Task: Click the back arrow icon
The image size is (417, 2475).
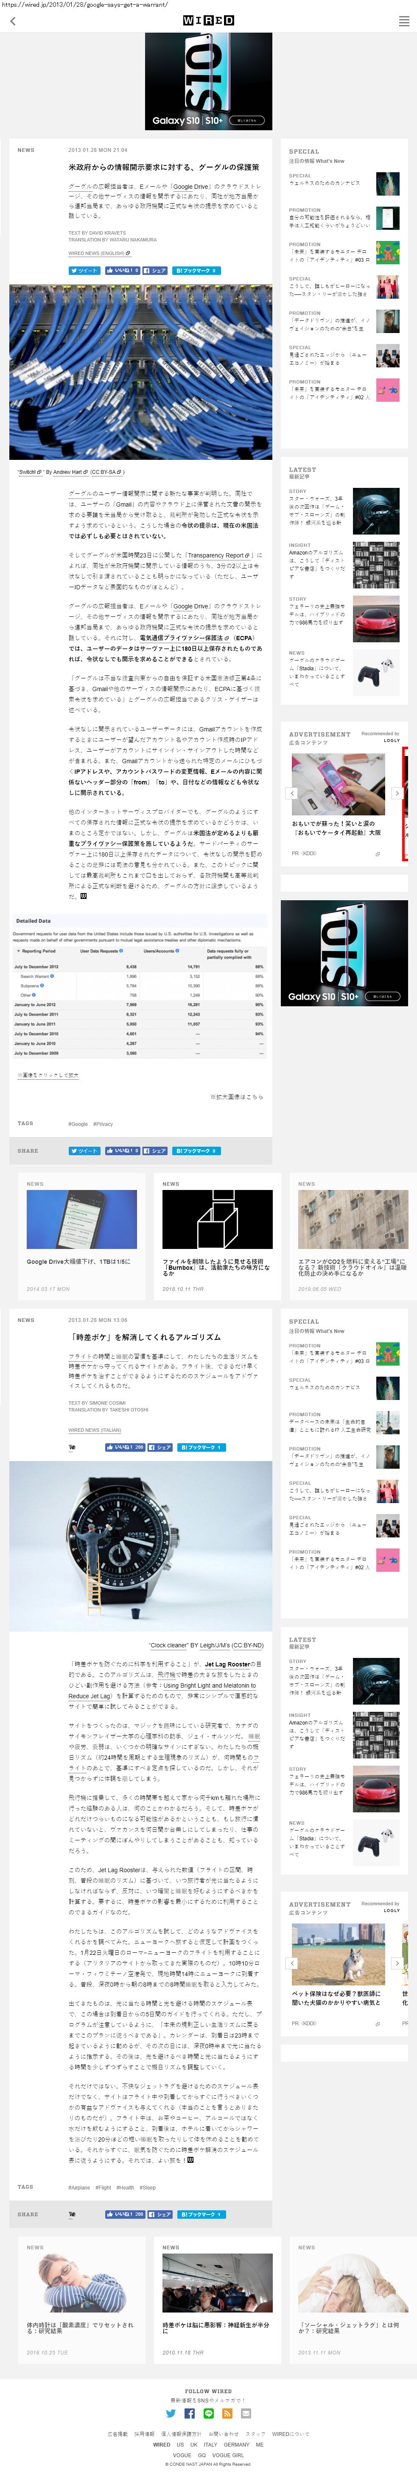Action: click(x=12, y=21)
